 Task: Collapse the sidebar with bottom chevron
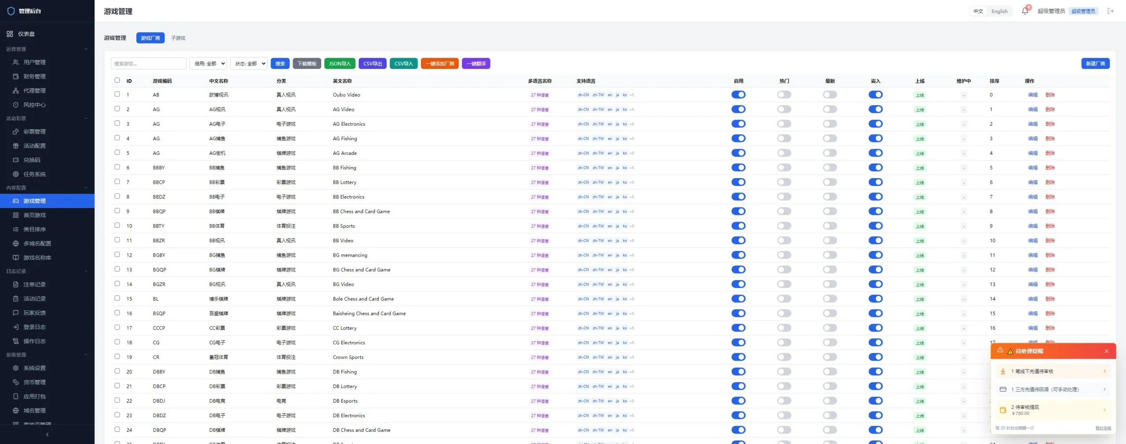tap(47, 434)
